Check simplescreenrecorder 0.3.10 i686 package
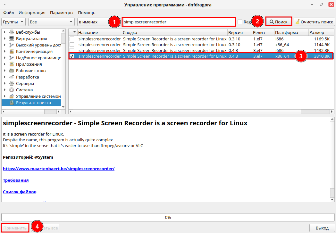The height and width of the screenshot is (233, 336). [72, 39]
